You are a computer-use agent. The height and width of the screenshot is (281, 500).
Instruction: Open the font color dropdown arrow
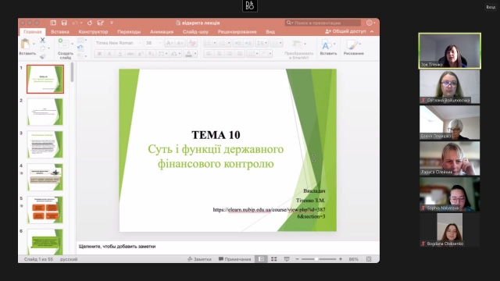coord(195,54)
